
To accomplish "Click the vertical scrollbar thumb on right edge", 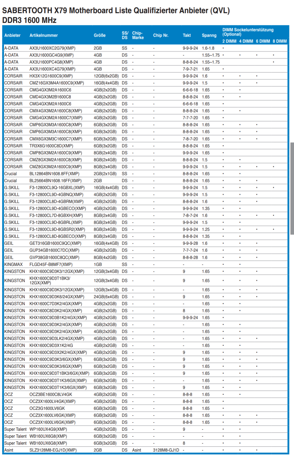I will click(292, 189).
